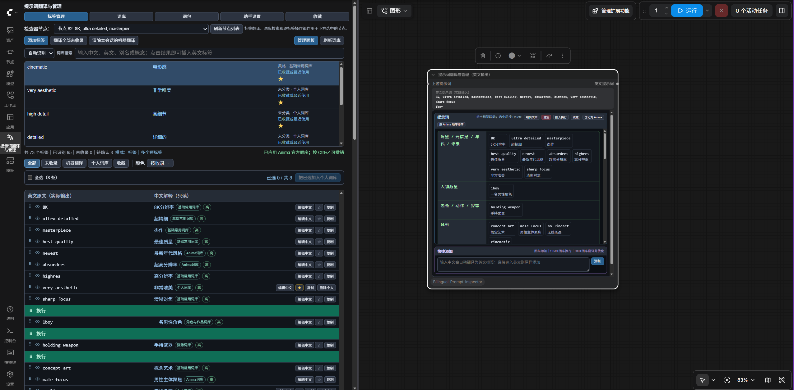Open the 模板 templates sidebar panel

[x=10, y=164]
